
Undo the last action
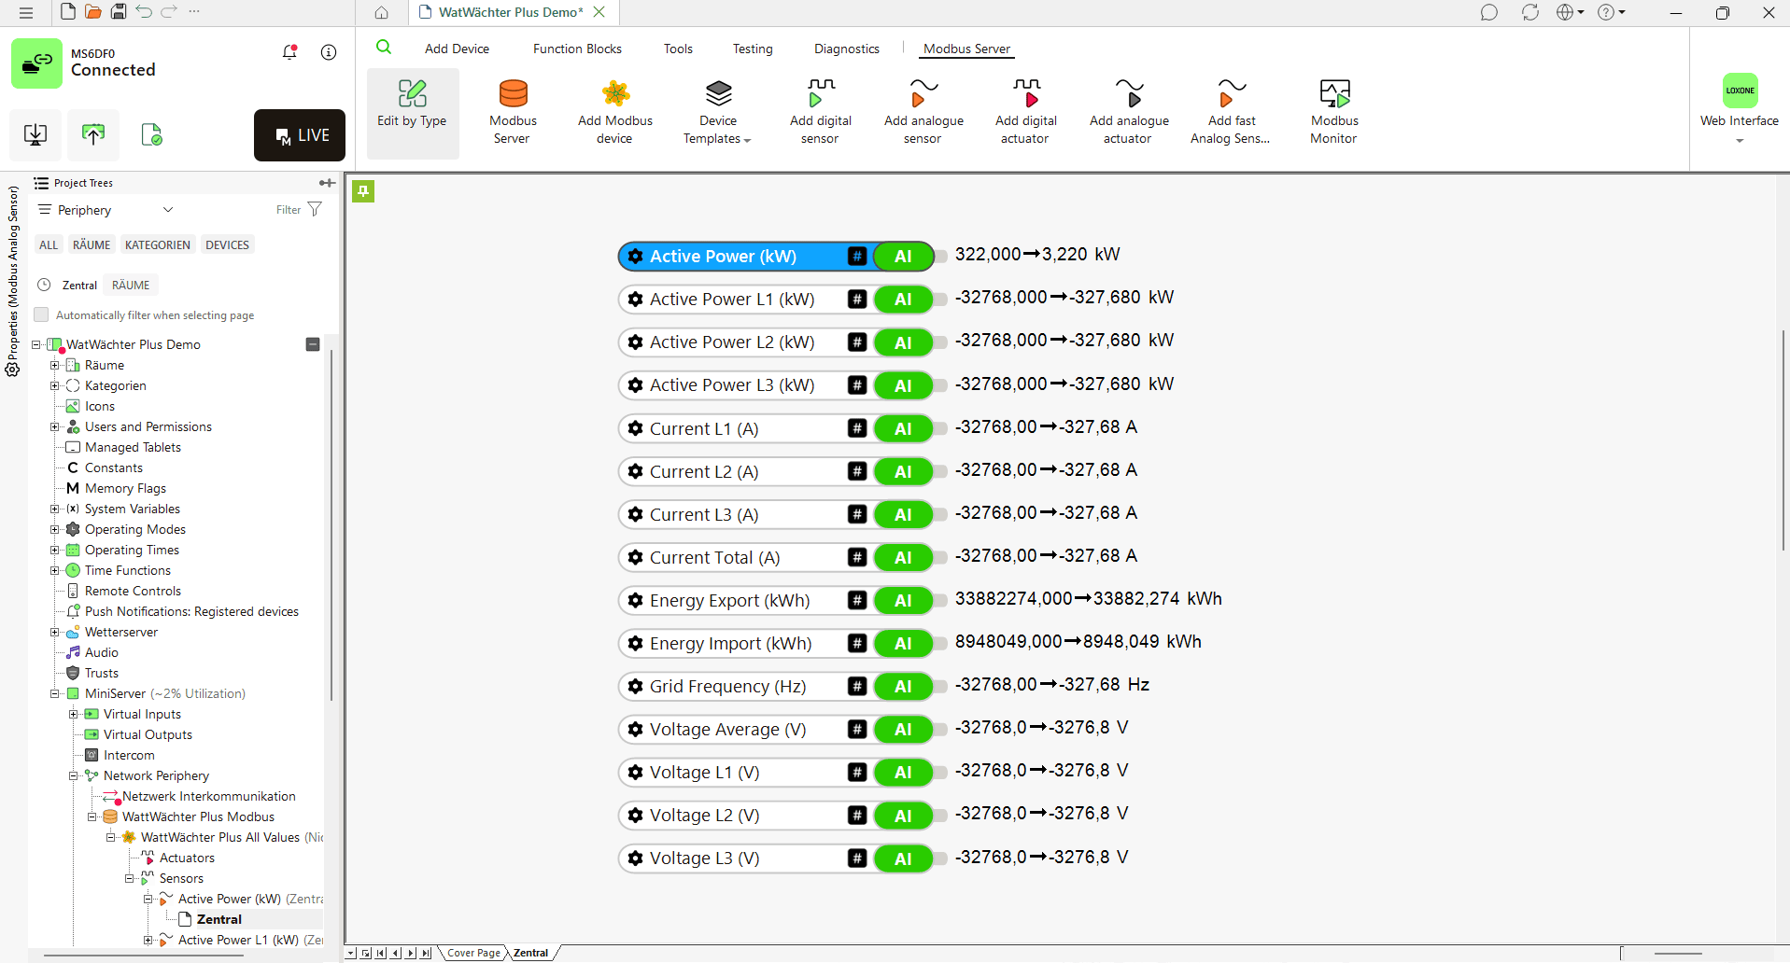point(144,11)
